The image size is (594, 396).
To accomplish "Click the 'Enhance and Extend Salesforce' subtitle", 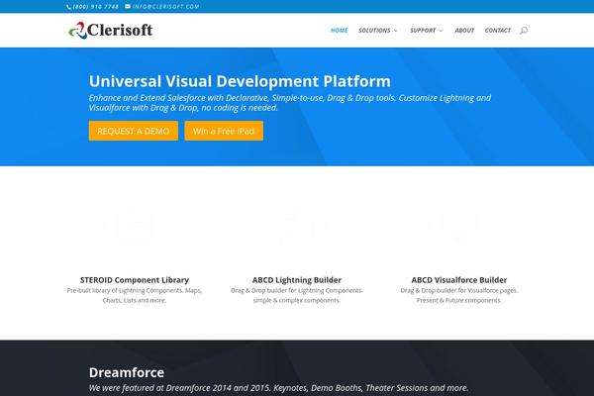I will (290, 103).
